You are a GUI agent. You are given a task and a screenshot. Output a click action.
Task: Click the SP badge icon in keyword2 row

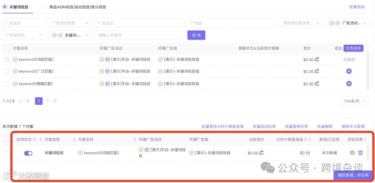pos(108,71)
